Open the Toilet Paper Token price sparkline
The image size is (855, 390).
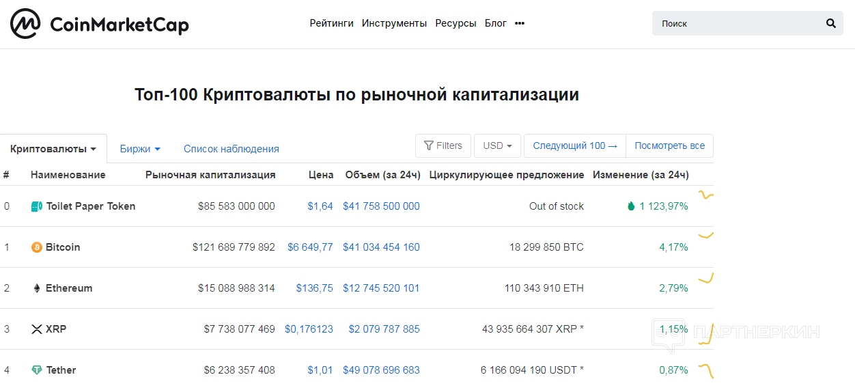(705, 196)
